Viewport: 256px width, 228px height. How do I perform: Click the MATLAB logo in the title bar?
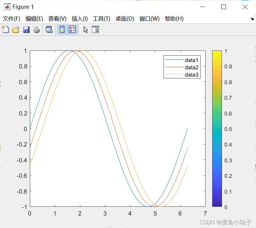7,7
